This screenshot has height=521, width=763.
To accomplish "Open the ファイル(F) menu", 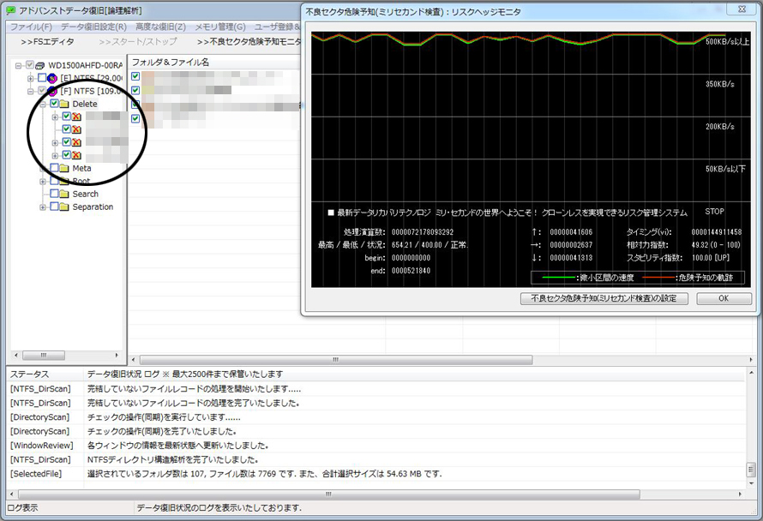I will [31, 27].
